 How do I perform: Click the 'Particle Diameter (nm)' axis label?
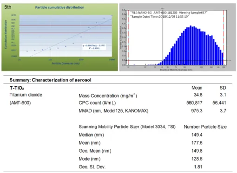(x=66, y=64)
